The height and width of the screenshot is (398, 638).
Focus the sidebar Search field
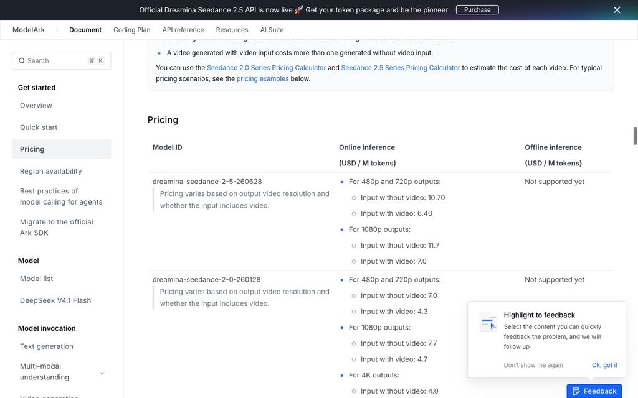(x=62, y=60)
